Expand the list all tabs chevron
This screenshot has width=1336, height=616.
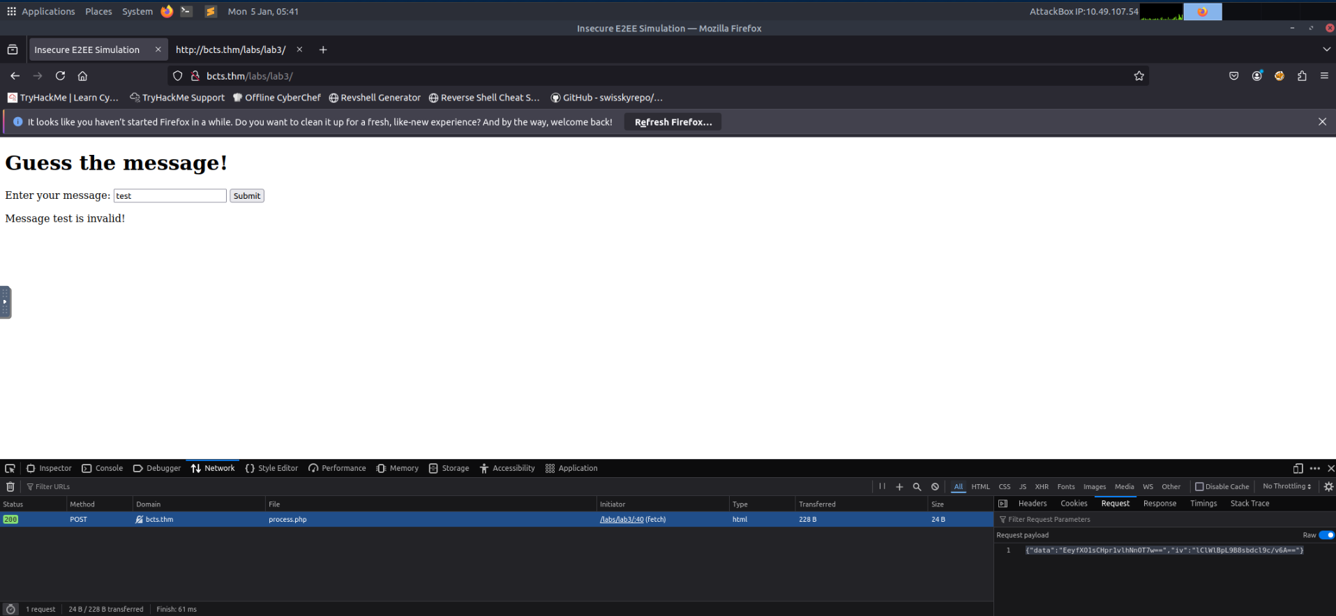click(x=1326, y=50)
